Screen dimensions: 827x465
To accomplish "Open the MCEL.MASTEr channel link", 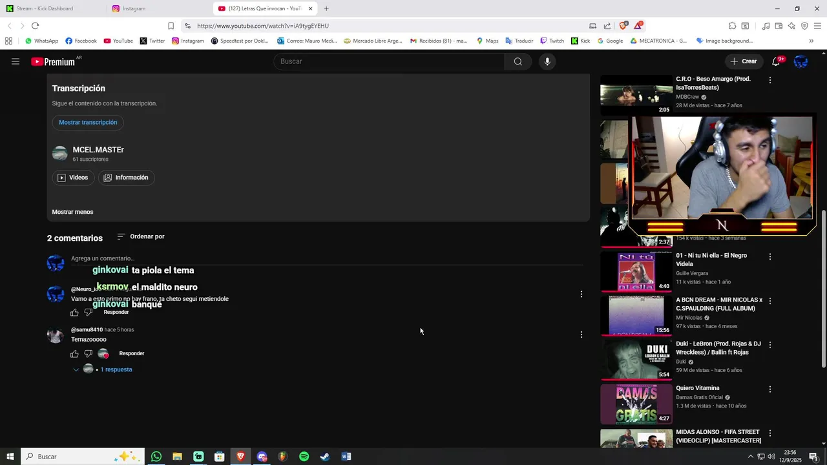I will coord(98,150).
